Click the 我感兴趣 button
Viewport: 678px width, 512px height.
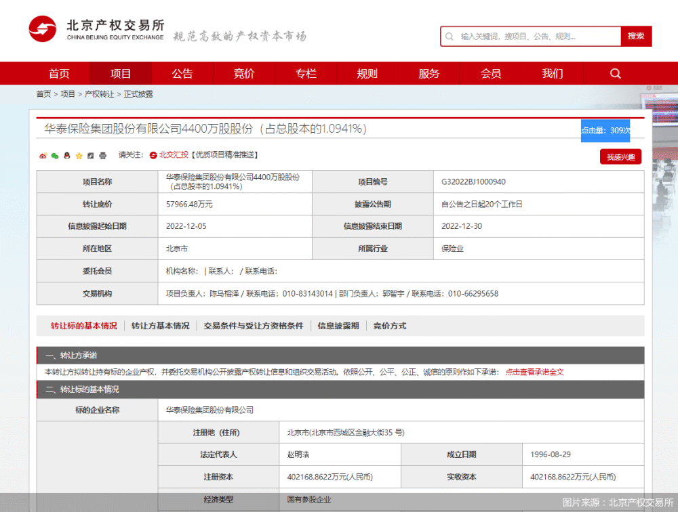click(620, 157)
